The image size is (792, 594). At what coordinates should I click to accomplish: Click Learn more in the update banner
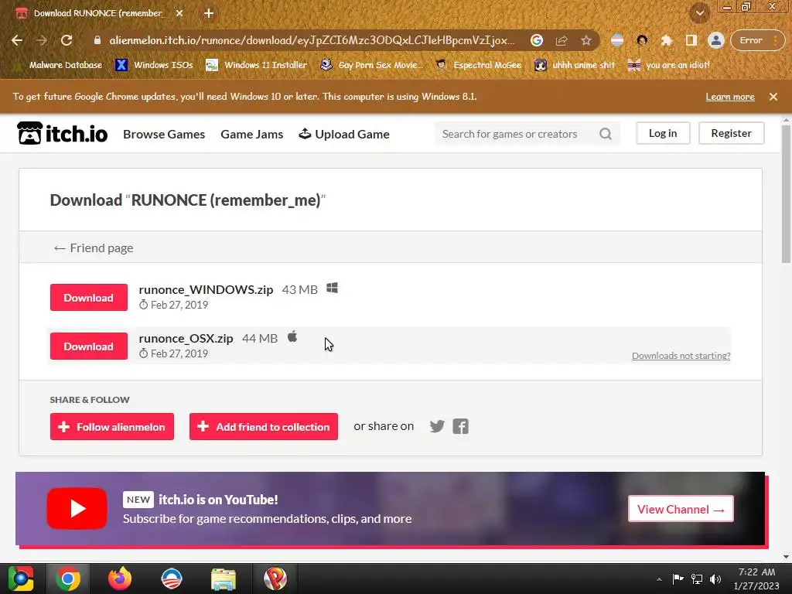pyautogui.click(x=730, y=97)
